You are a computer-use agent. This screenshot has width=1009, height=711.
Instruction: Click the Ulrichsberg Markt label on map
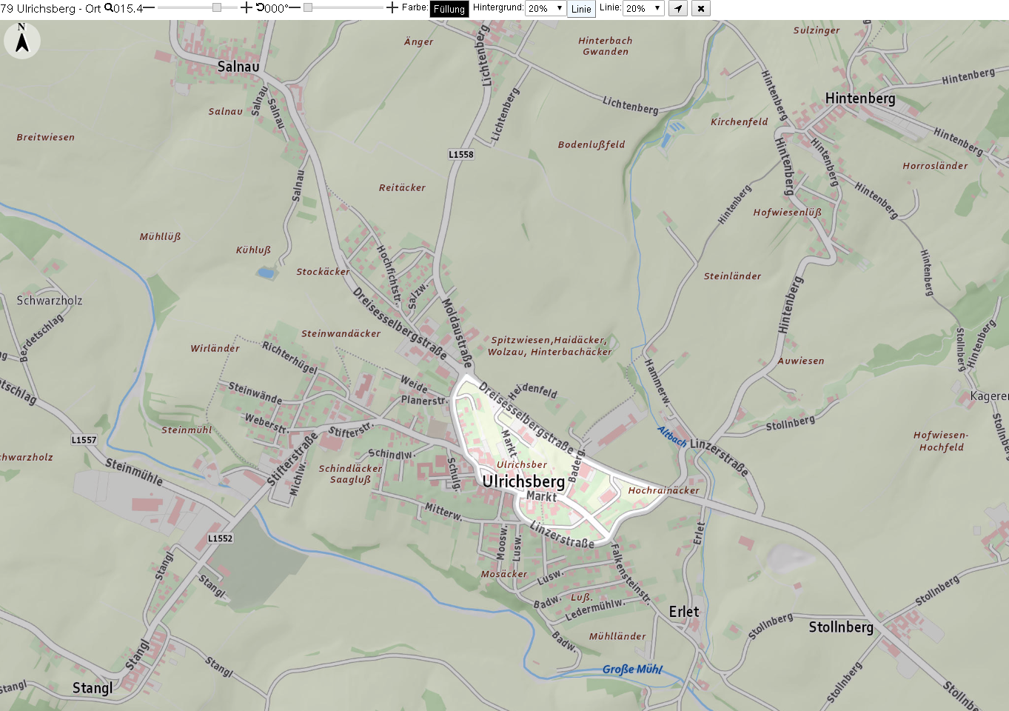pyautogui.click(x=524, y=487)
